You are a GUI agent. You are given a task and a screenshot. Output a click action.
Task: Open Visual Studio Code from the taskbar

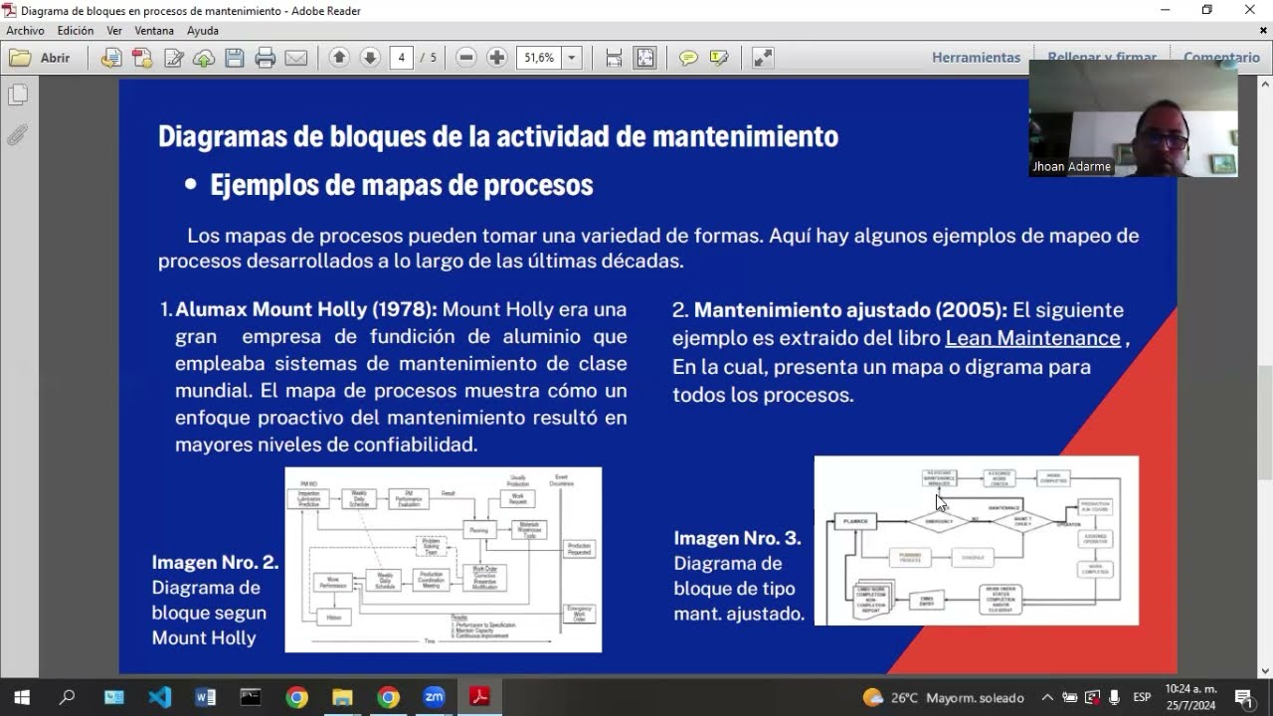159,697
